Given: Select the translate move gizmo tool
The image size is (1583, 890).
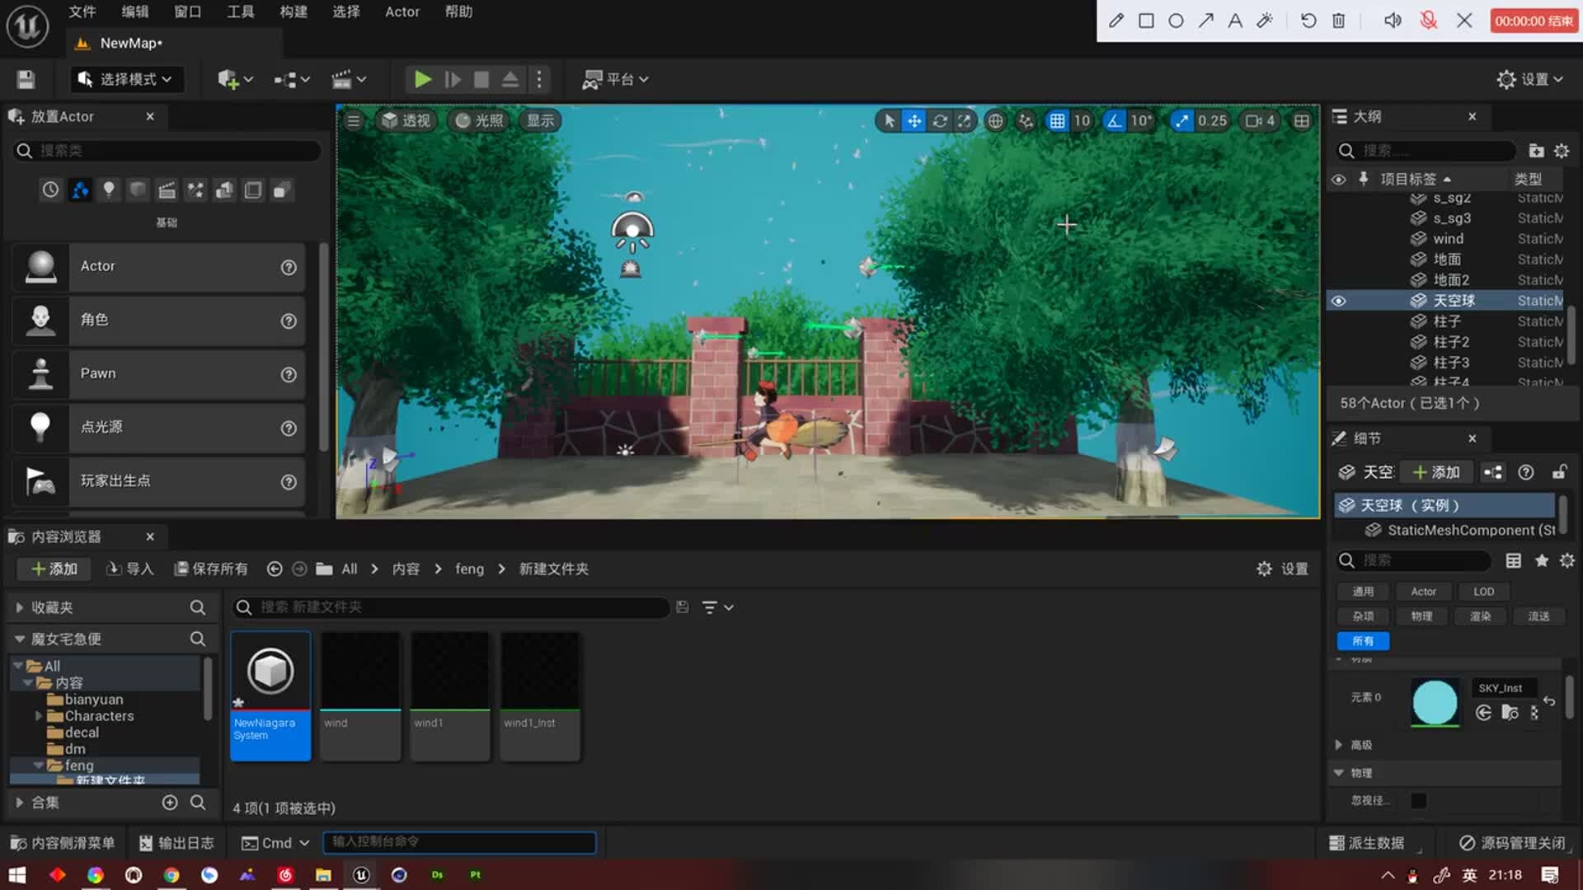Looking at the screenshot, I should click(x=914, y=121).
